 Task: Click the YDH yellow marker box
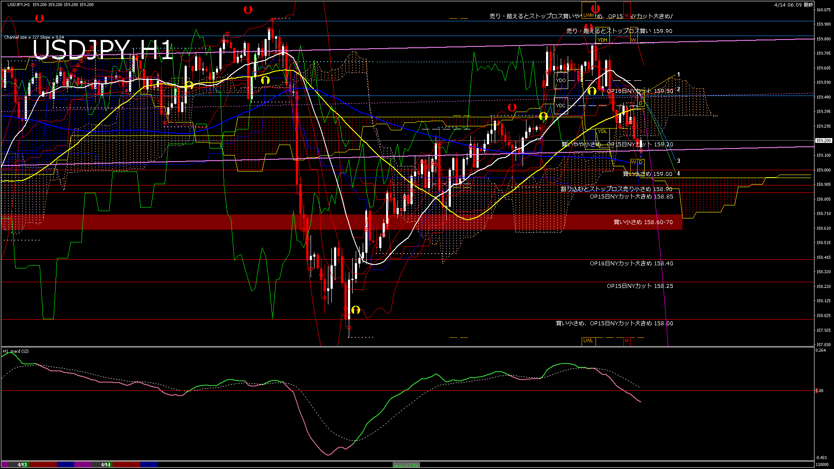(602, 40)
